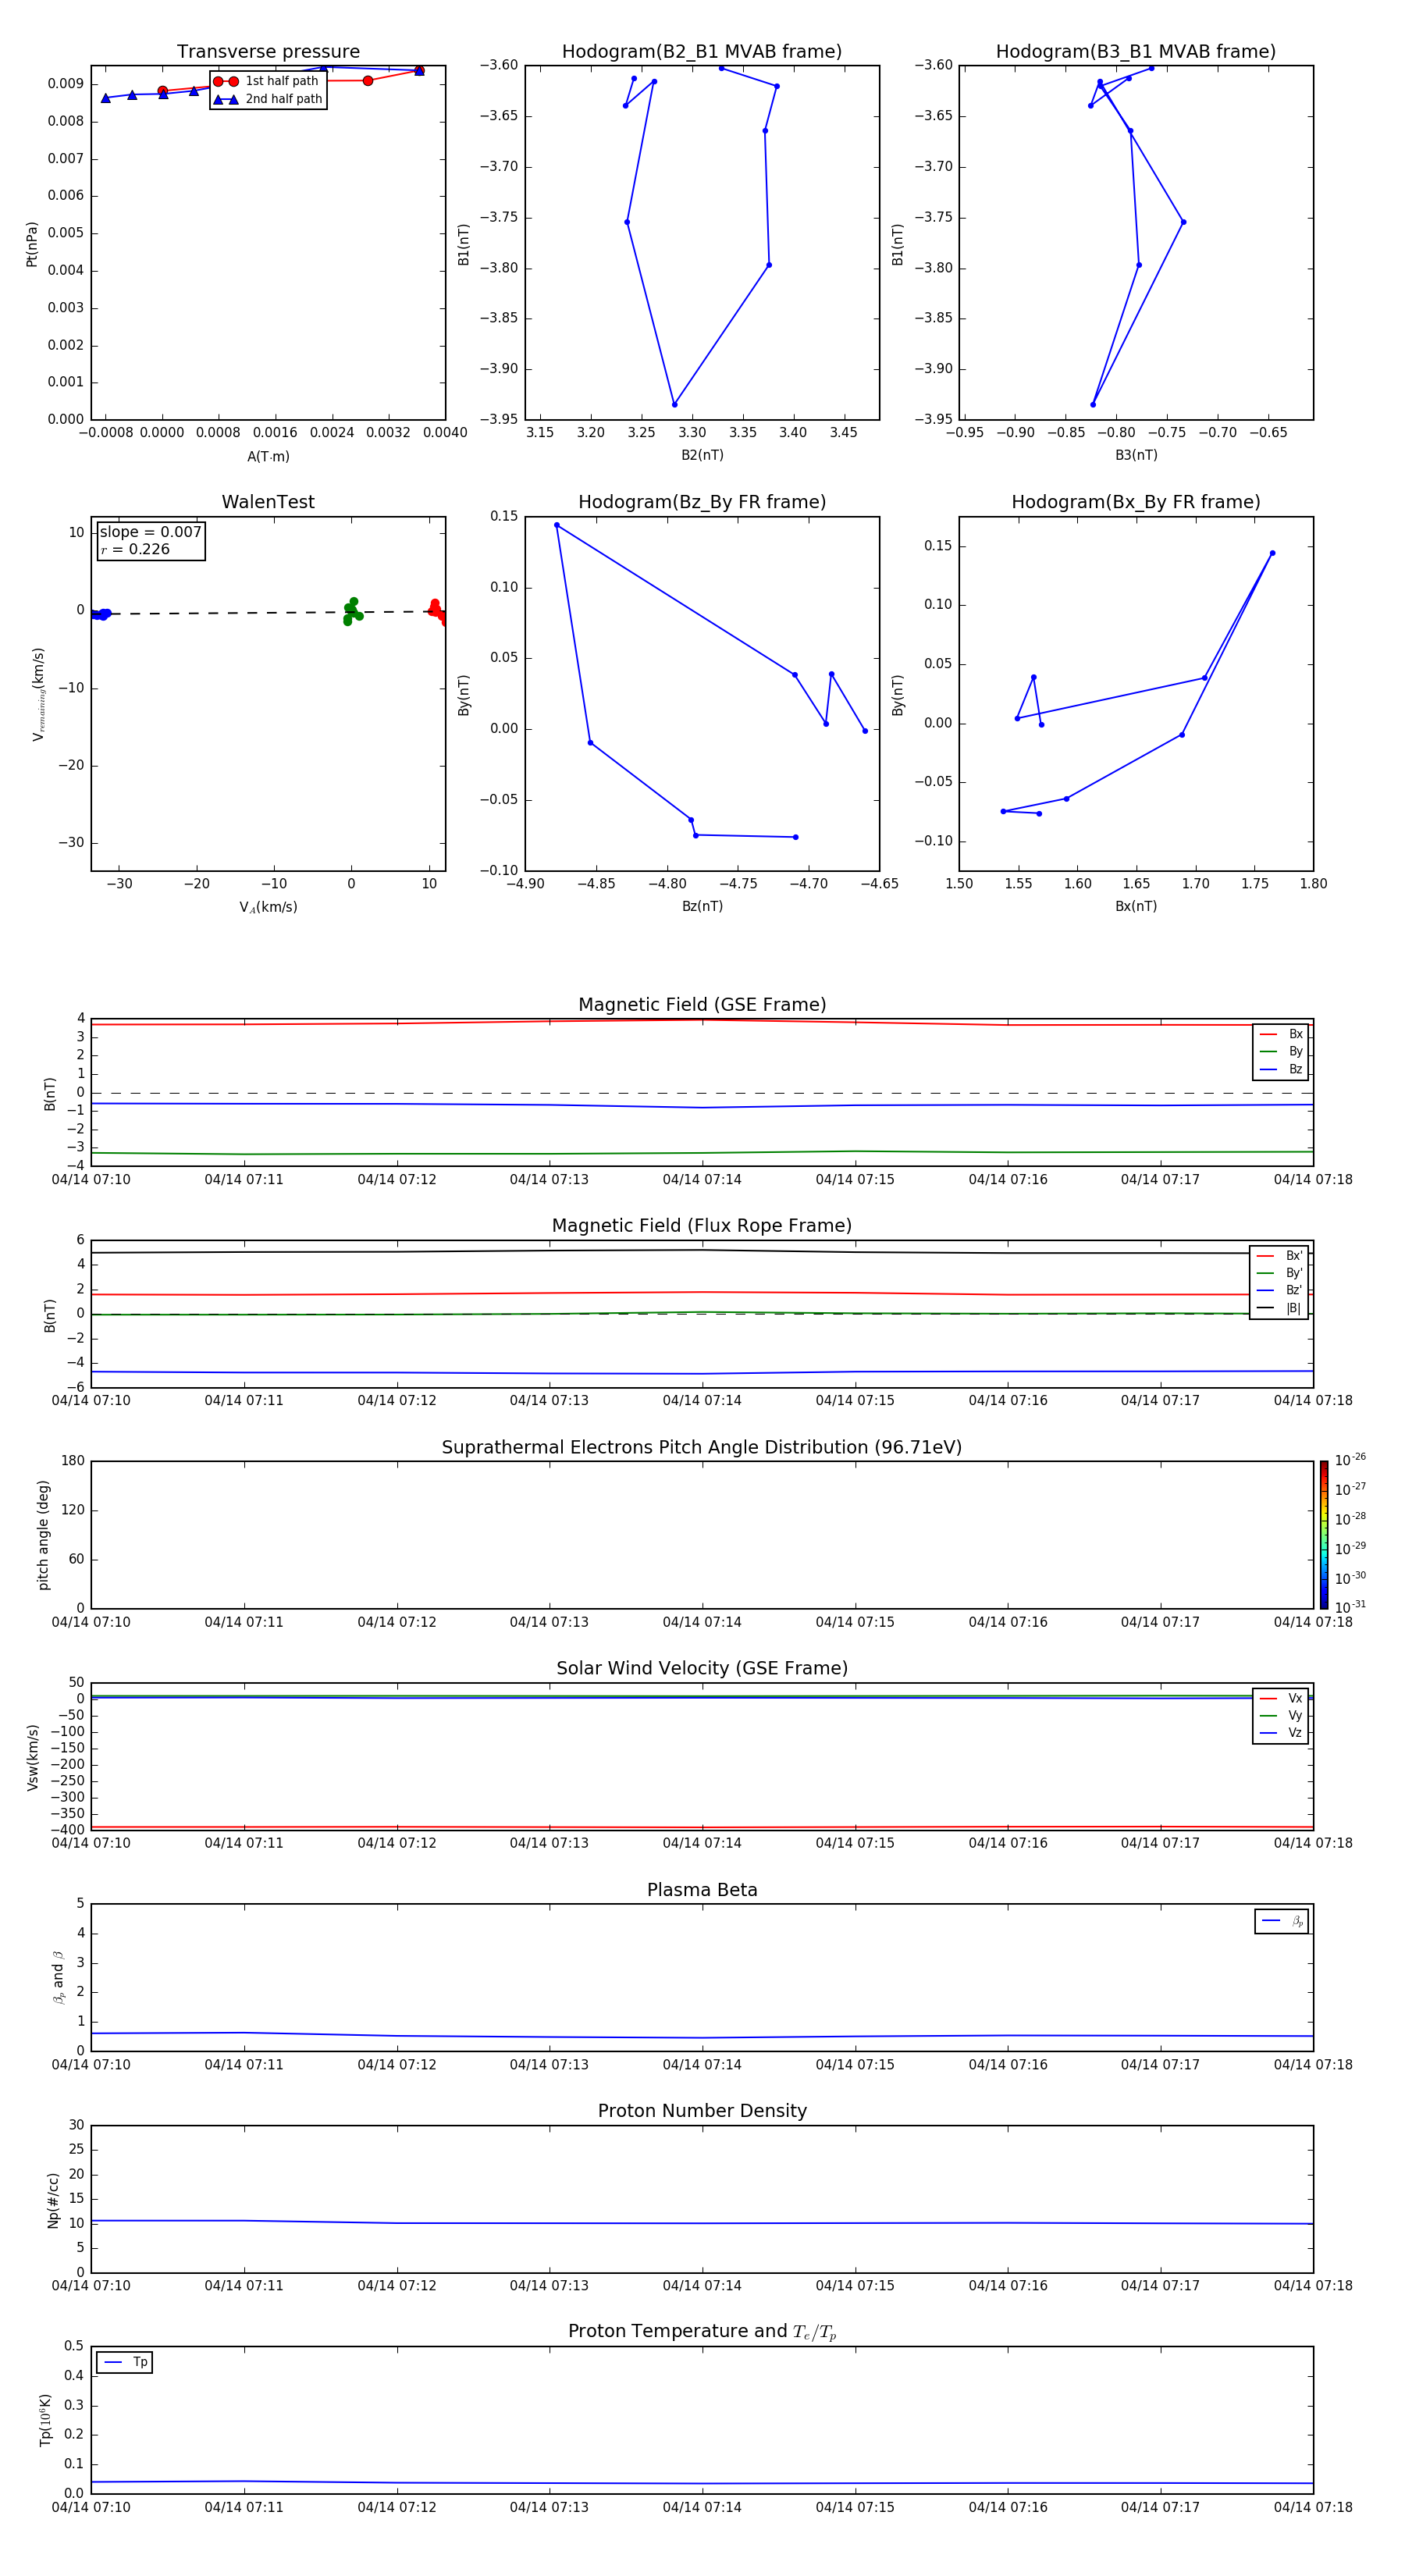Click the 'Tp(10^6K)' y-axis label
The width and height of the screenshot is (1405, 2576).
click(45, 2420)
